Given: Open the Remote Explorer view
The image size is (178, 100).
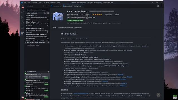Looking at the screenshot, I should pyautogui.click(x=22, y=28).
